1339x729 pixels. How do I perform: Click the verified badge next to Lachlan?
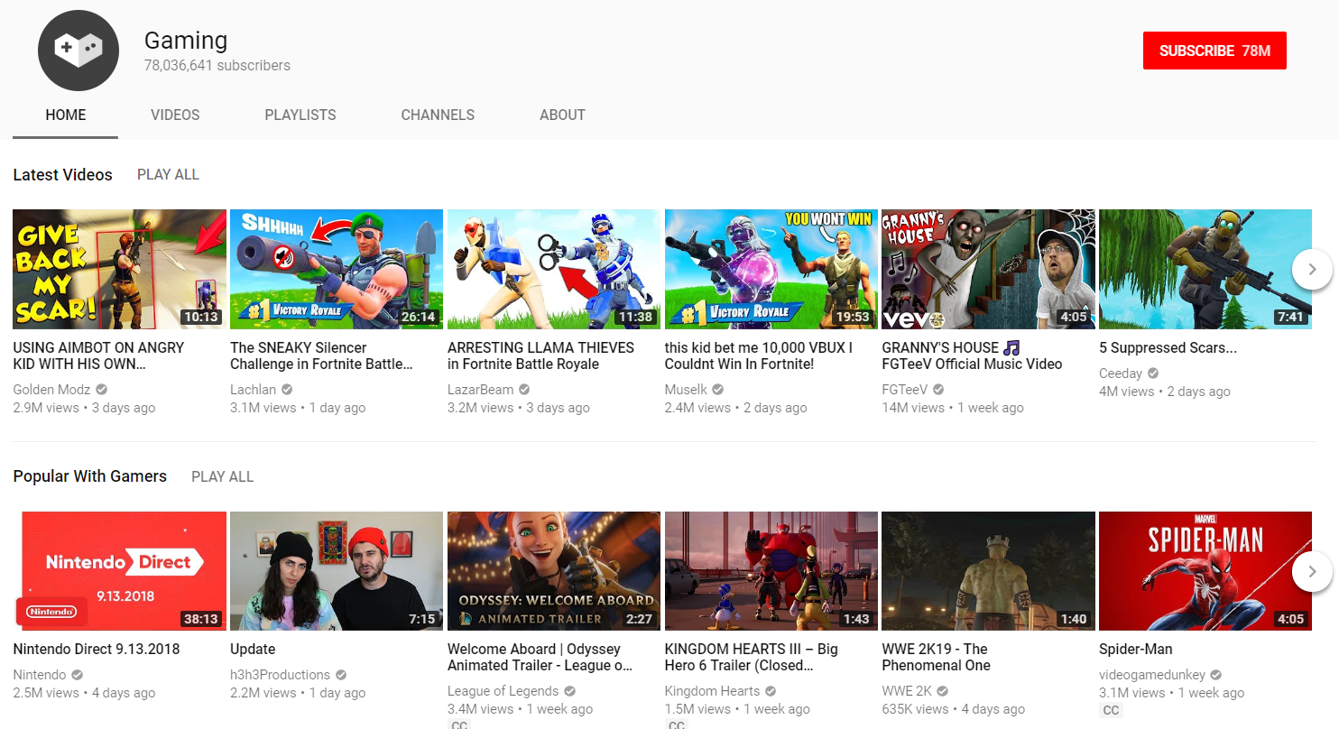point(287,390)
